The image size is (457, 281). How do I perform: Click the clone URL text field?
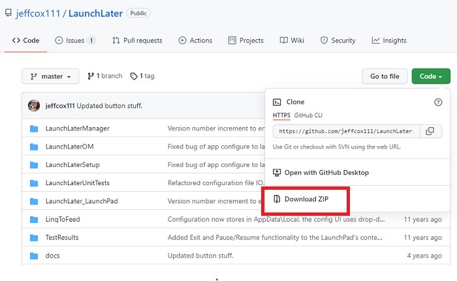(346, 131)
